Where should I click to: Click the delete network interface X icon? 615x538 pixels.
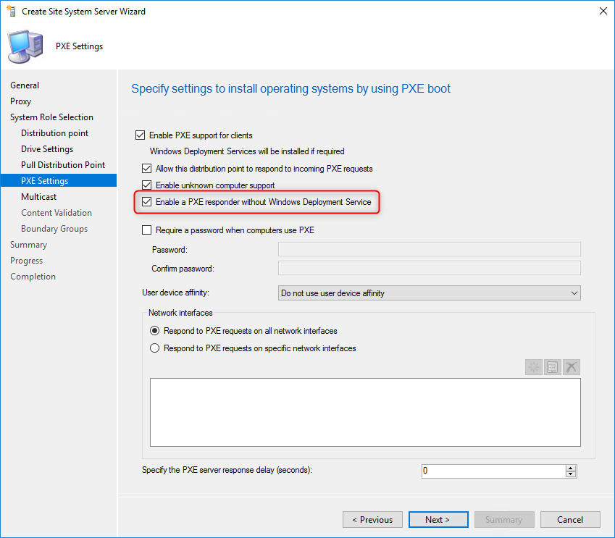(571, 367)
